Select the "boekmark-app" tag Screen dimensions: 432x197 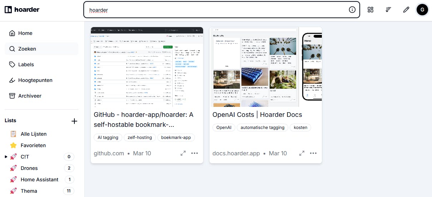176,138
